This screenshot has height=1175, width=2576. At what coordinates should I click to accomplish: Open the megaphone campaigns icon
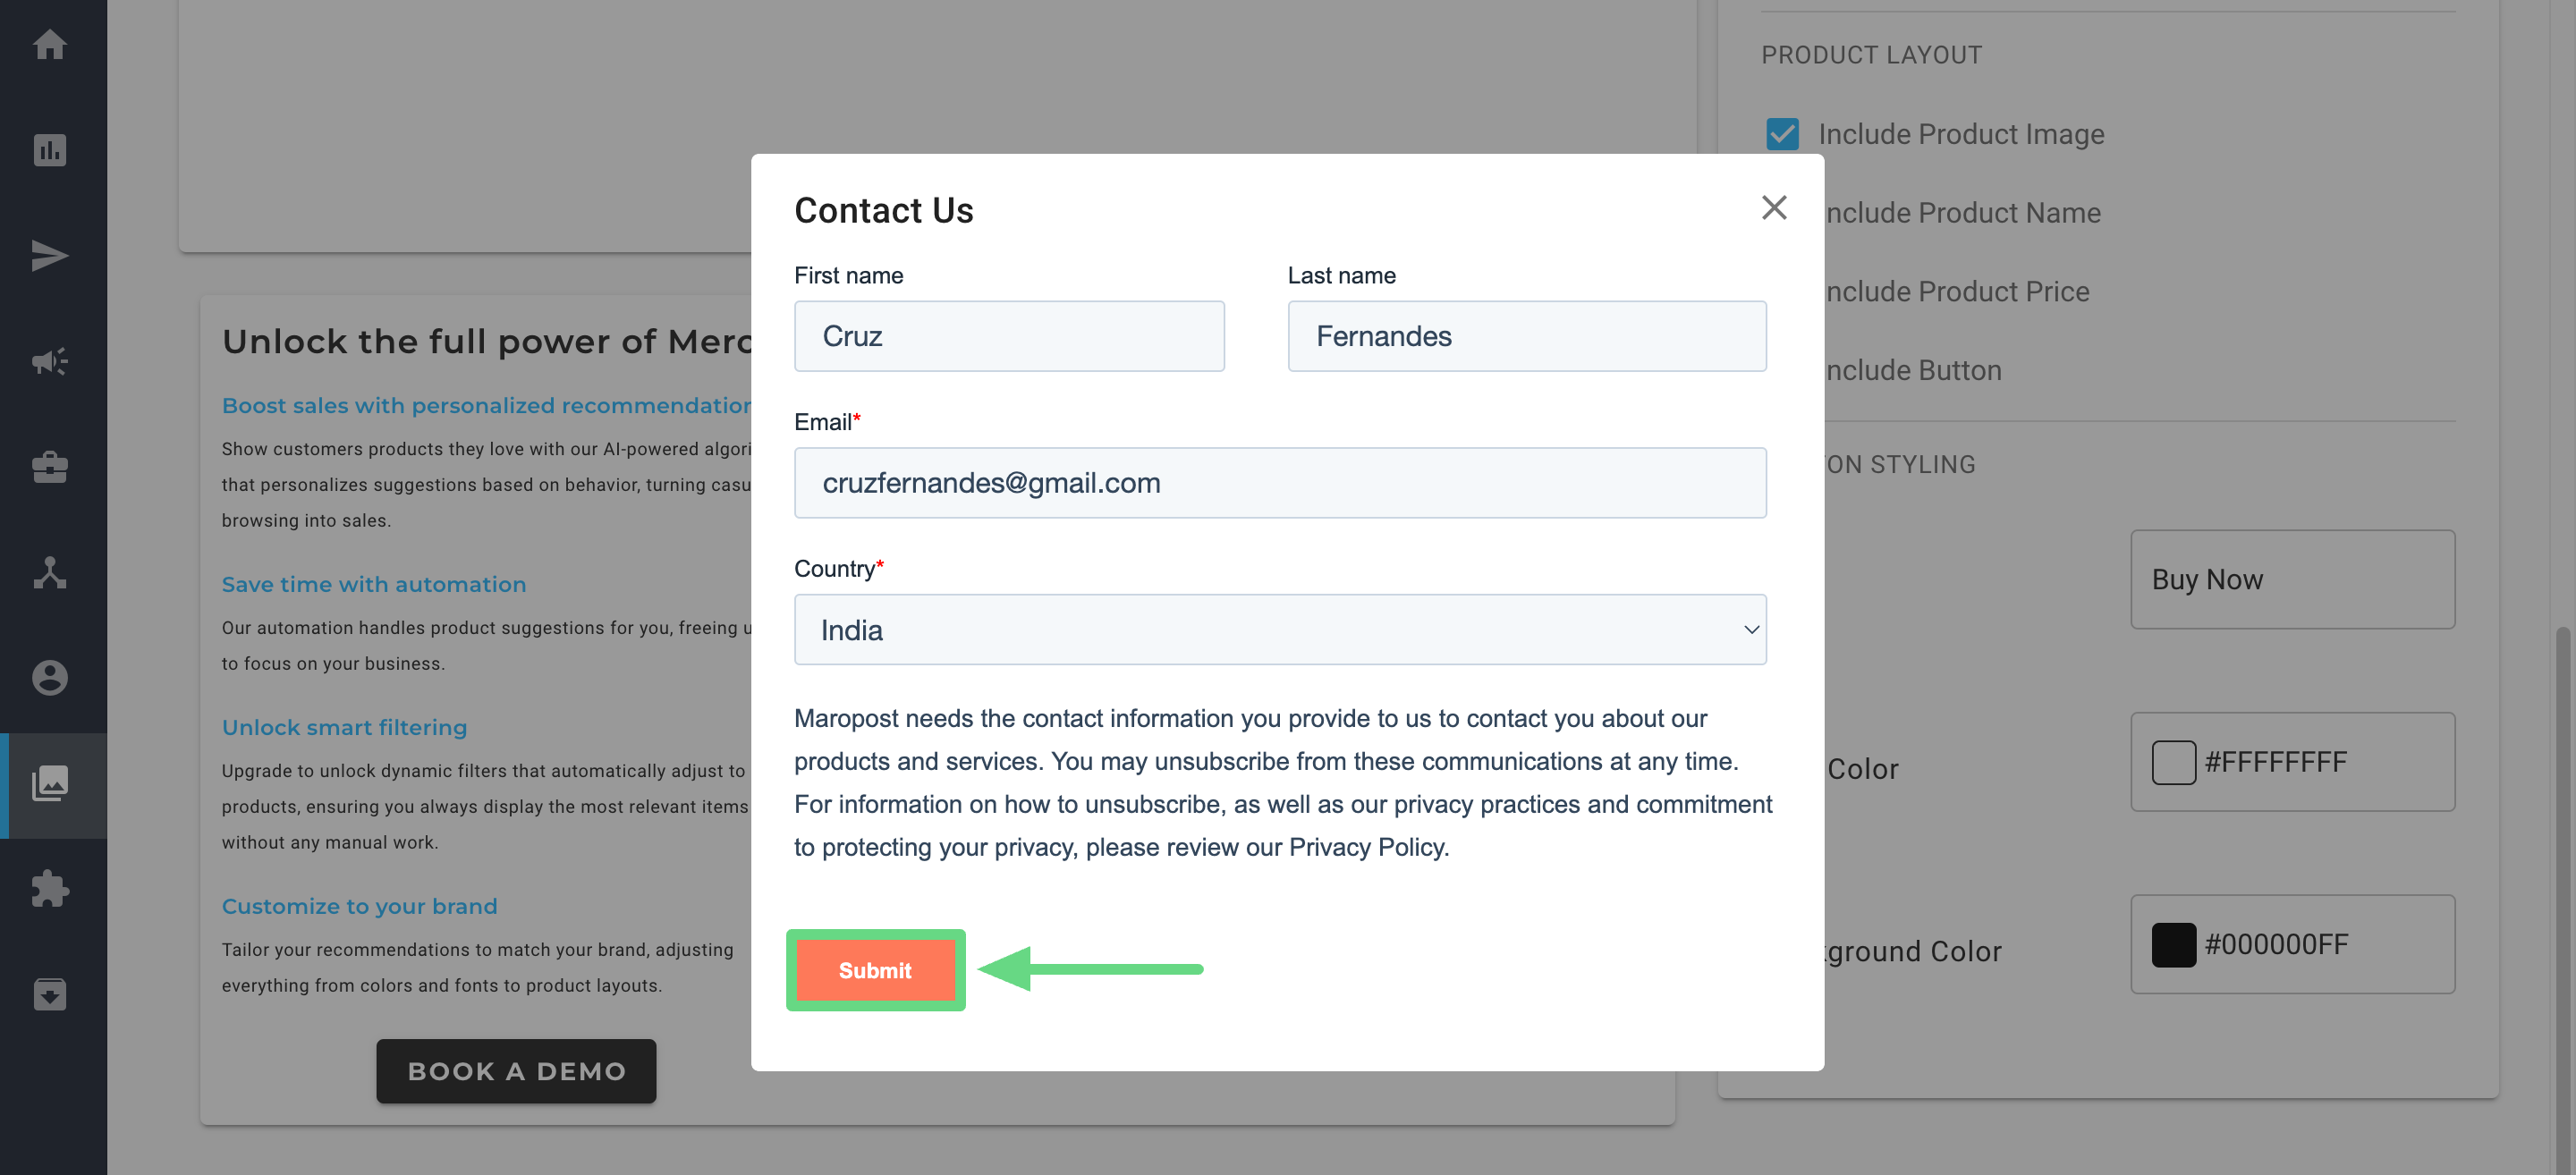pos(50,361)
